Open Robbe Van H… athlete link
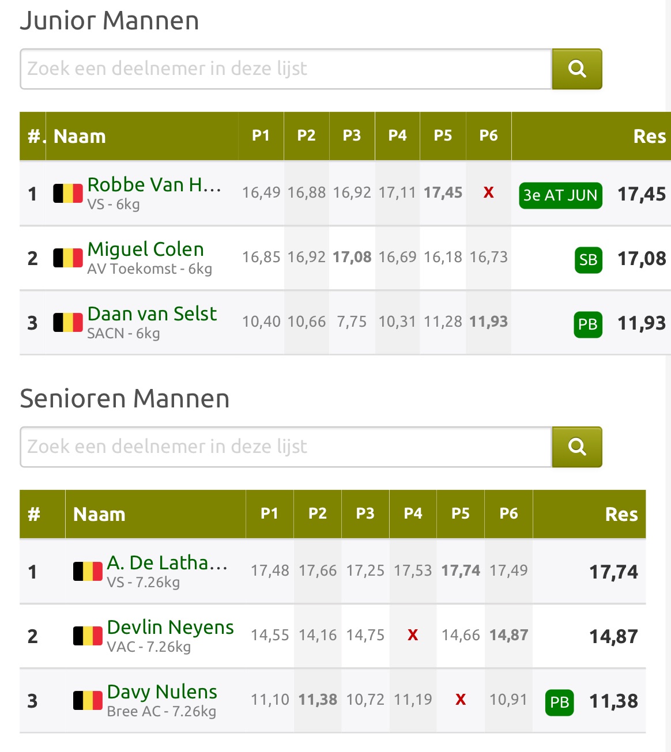Screen dimensions: 671x752 [154, 185]
